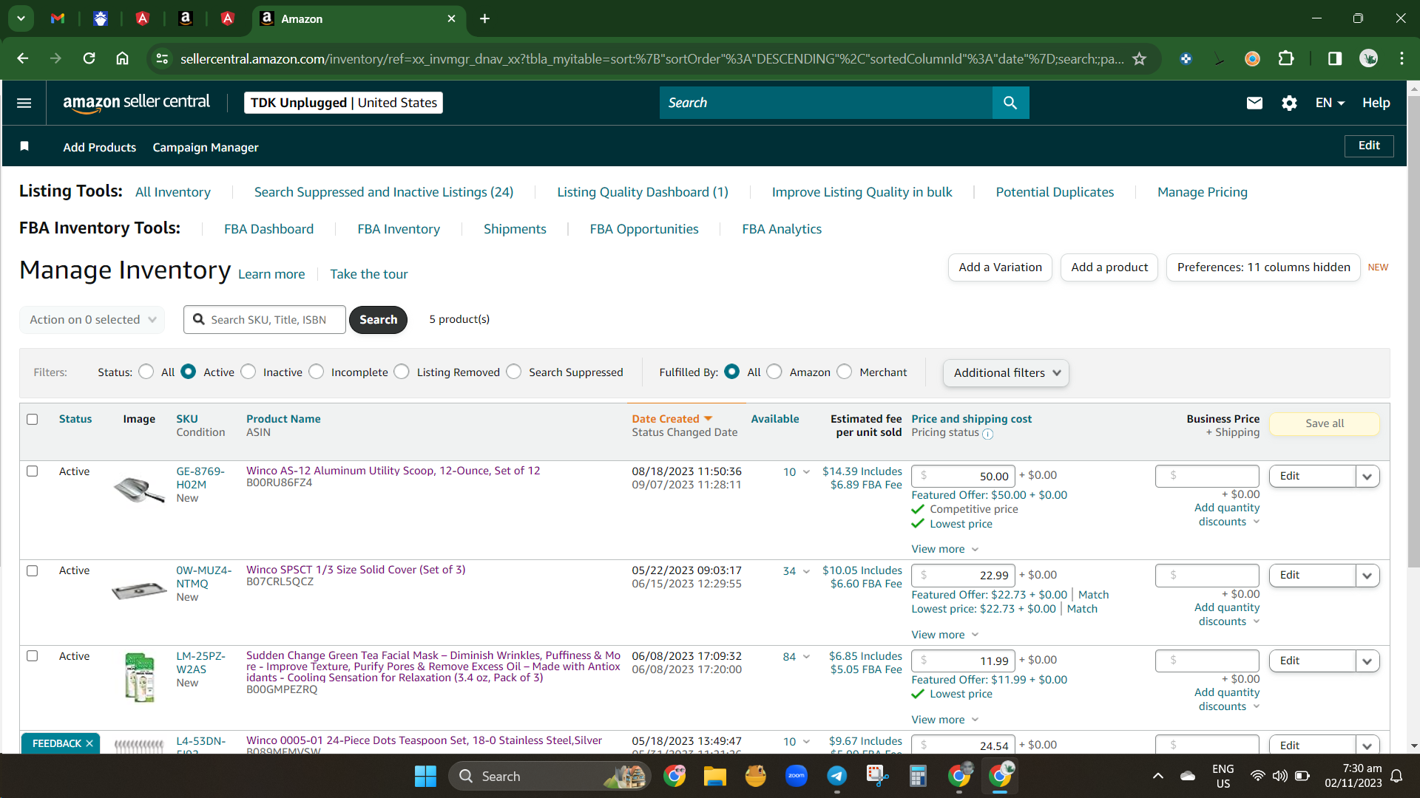Image resolution: width=1420 pixels, height=798 pixels.
Task: Open the Listing Quality Dashboard
Action: 643,192
